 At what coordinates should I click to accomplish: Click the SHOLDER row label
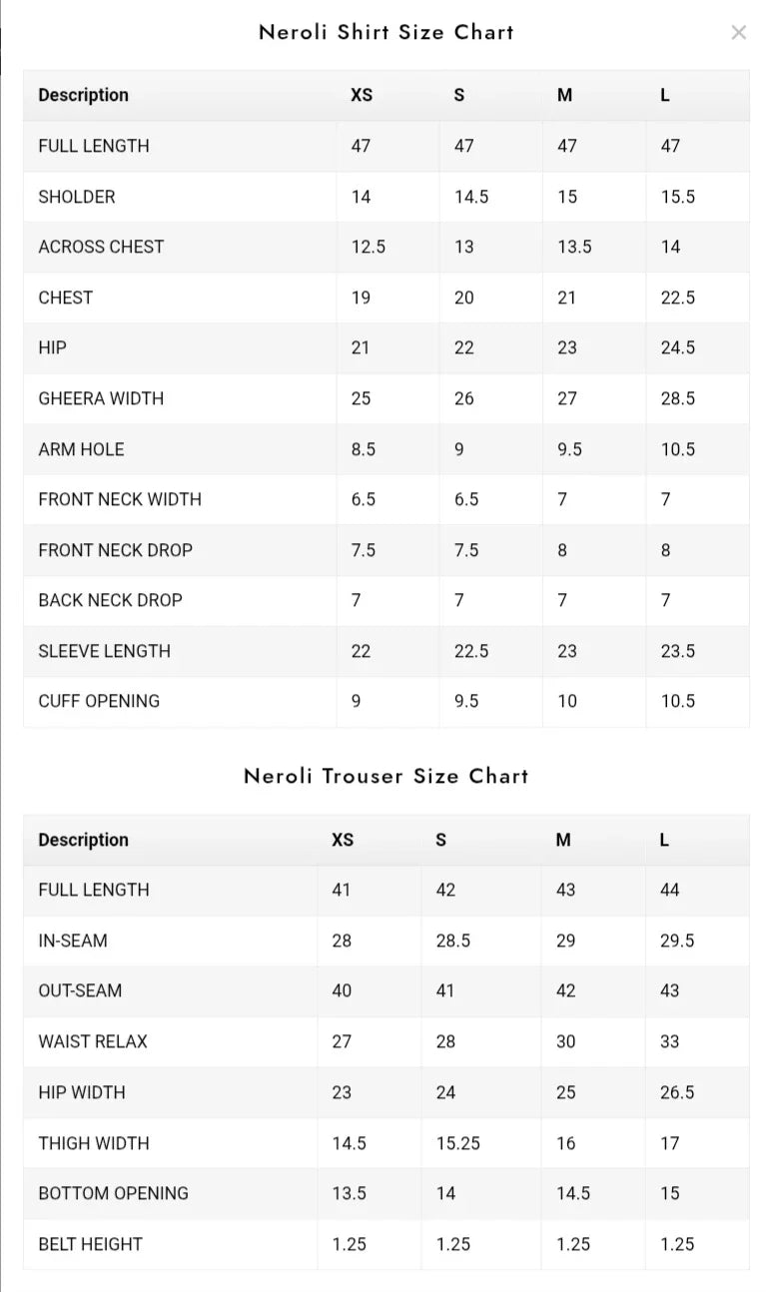click(x=77, y=197)
